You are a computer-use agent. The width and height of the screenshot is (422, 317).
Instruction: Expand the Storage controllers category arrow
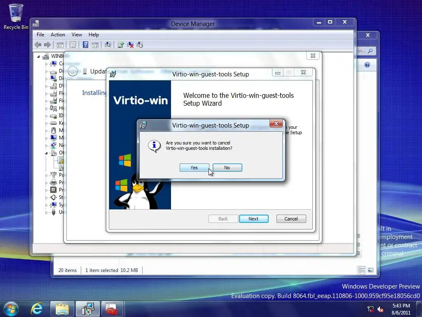click(46, 198)
